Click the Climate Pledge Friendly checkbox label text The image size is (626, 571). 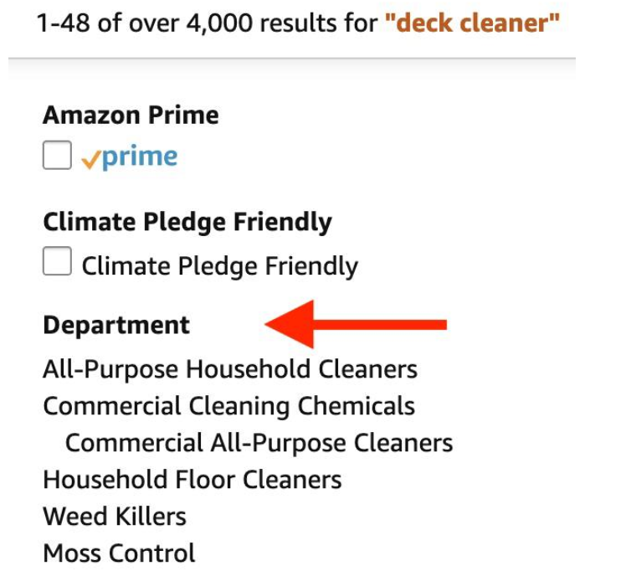click(x=219, y=266)
